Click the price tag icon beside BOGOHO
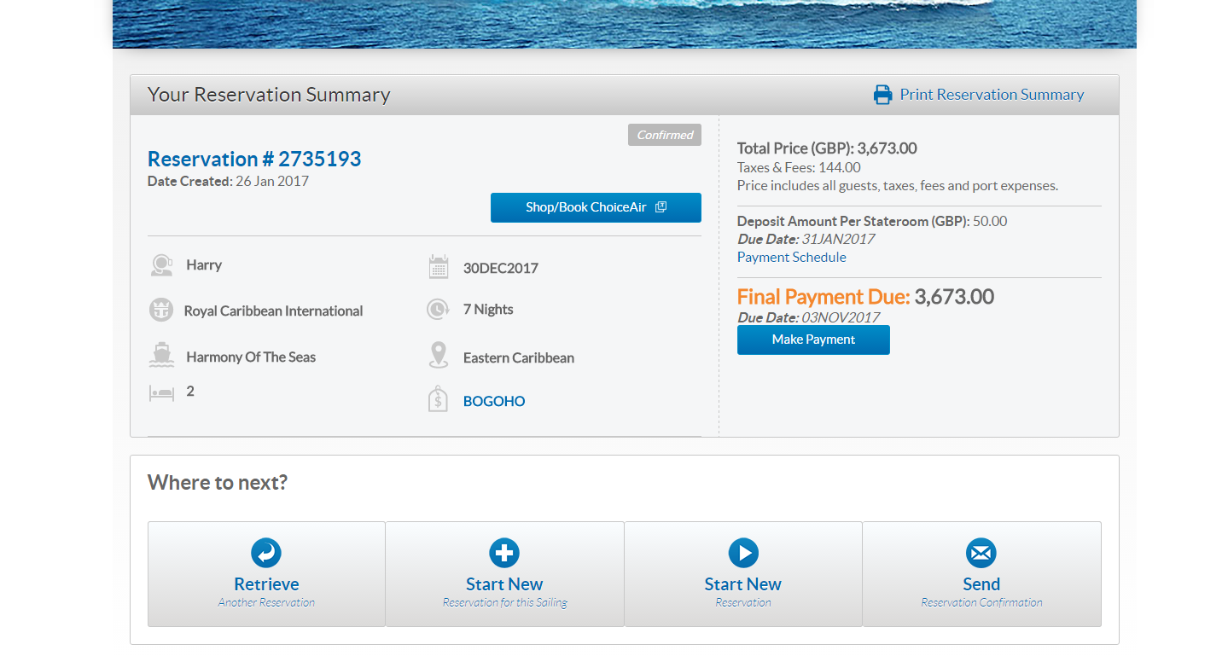Viewport: 1228px width, 662px height. point(438,399)
